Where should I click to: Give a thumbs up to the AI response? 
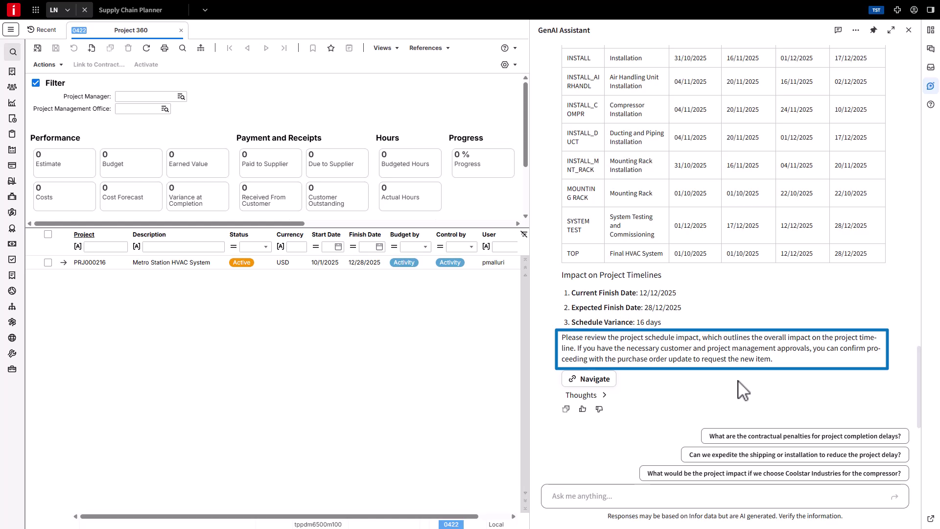tap(582, 409)
